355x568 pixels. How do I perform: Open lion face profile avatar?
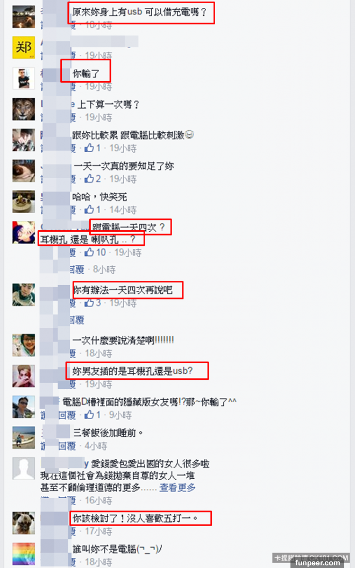tap(24, 109)
